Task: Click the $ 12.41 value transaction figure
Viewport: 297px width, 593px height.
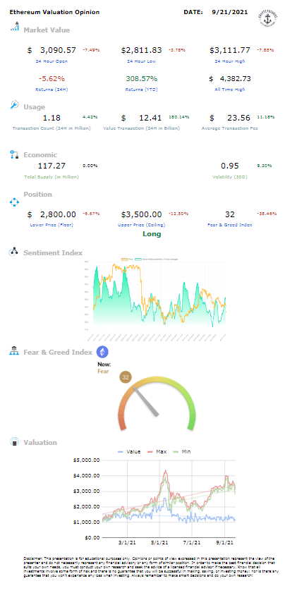Action: (142, 118)
